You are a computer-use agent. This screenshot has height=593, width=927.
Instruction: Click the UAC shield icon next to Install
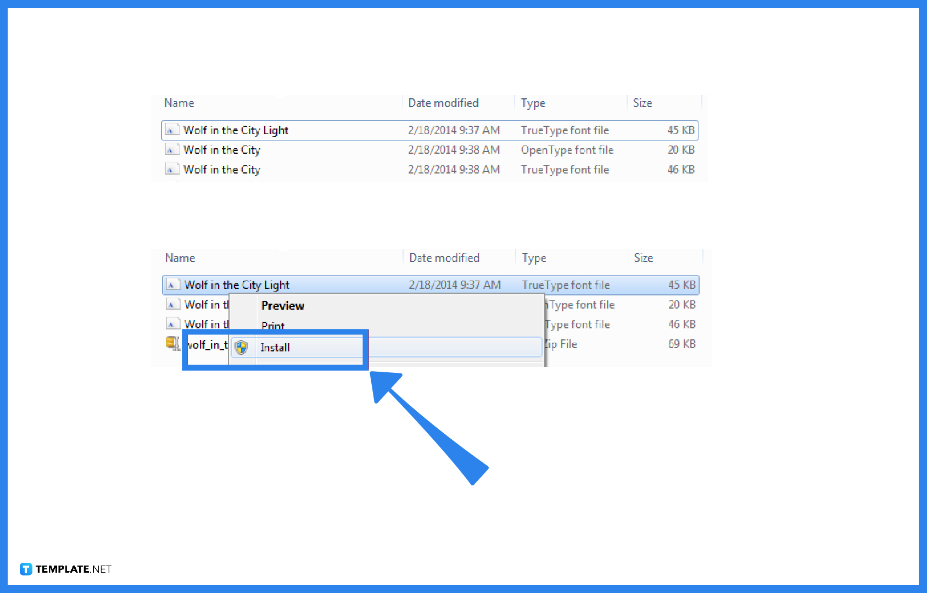[x=242, y=347]
